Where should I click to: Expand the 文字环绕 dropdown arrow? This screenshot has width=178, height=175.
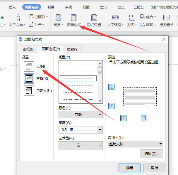[123, 25]
